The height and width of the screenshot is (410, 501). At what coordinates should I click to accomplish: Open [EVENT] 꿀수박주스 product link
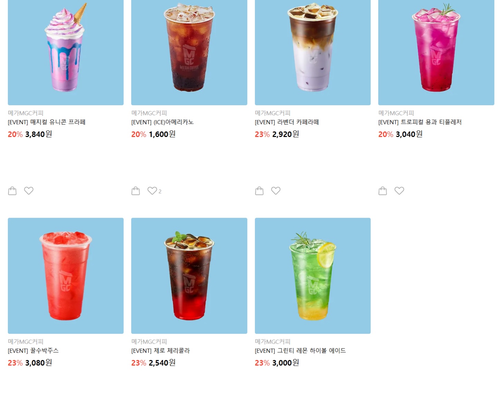click(33, 351)
